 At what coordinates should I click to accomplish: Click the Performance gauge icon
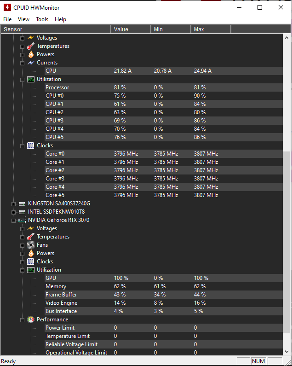(x=31, y=320)
